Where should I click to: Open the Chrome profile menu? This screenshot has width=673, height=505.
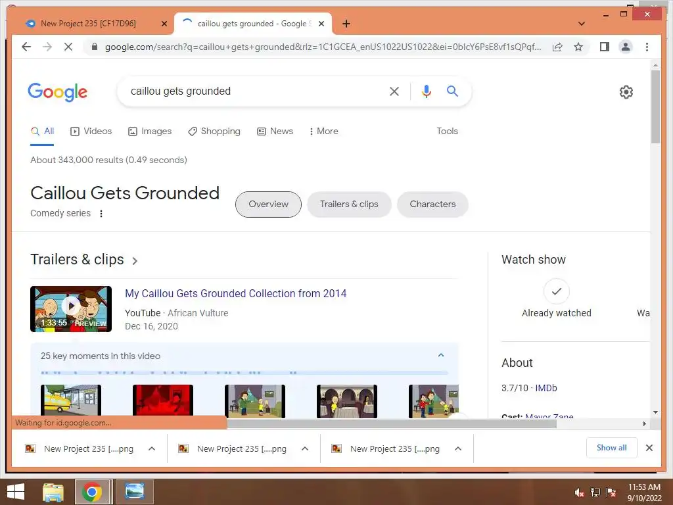pyautogui.click(x=626, y=47)
